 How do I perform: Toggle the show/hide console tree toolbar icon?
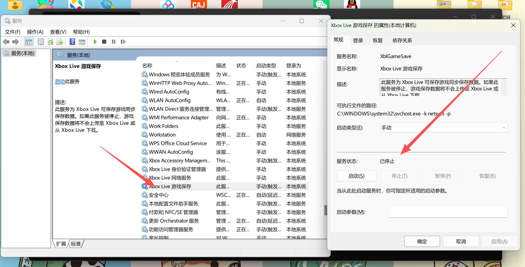tap(28, 42)
